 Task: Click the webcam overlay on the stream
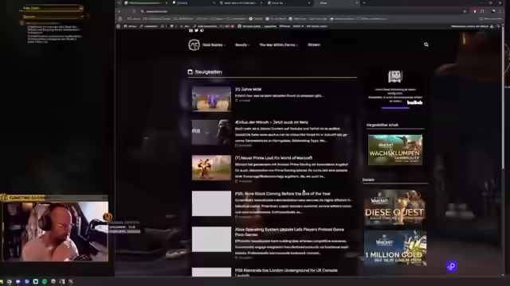tap(55, 231)
